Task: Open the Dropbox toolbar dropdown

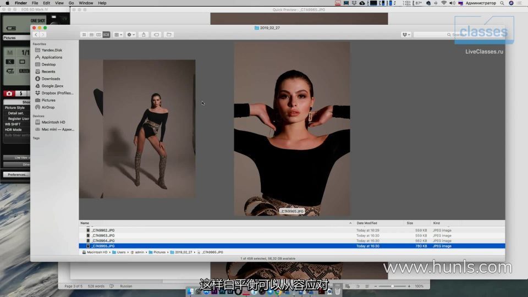Action: pos(406,35)
